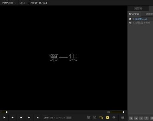Skip to the next file

click(29, 117)
